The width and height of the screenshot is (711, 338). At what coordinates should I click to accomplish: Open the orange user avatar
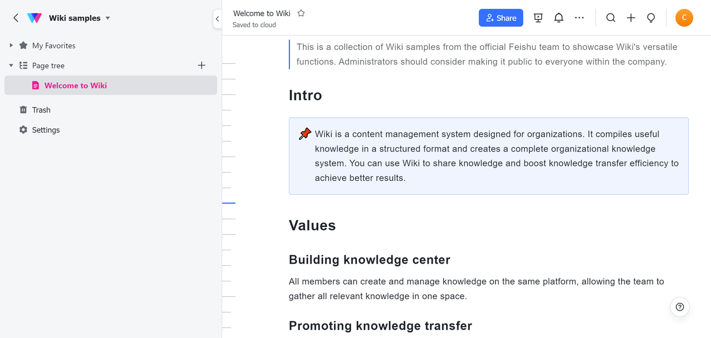click(x=684, y=18)
